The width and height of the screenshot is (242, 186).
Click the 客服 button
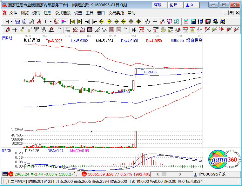pyautogui.click(x=158, y=5)
